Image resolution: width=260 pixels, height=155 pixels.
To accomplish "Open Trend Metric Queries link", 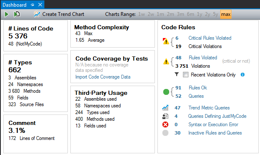I will click(209, 108).
